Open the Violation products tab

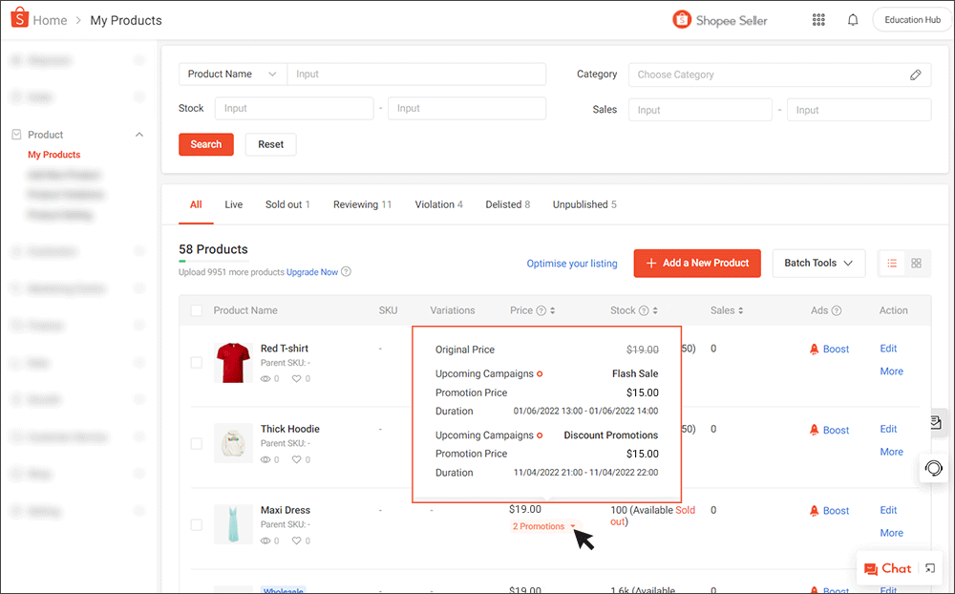438,204
